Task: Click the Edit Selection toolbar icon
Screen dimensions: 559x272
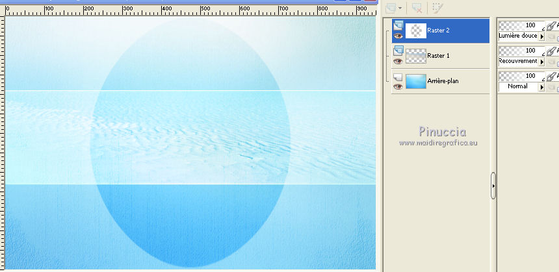Action: click(437, 8)
